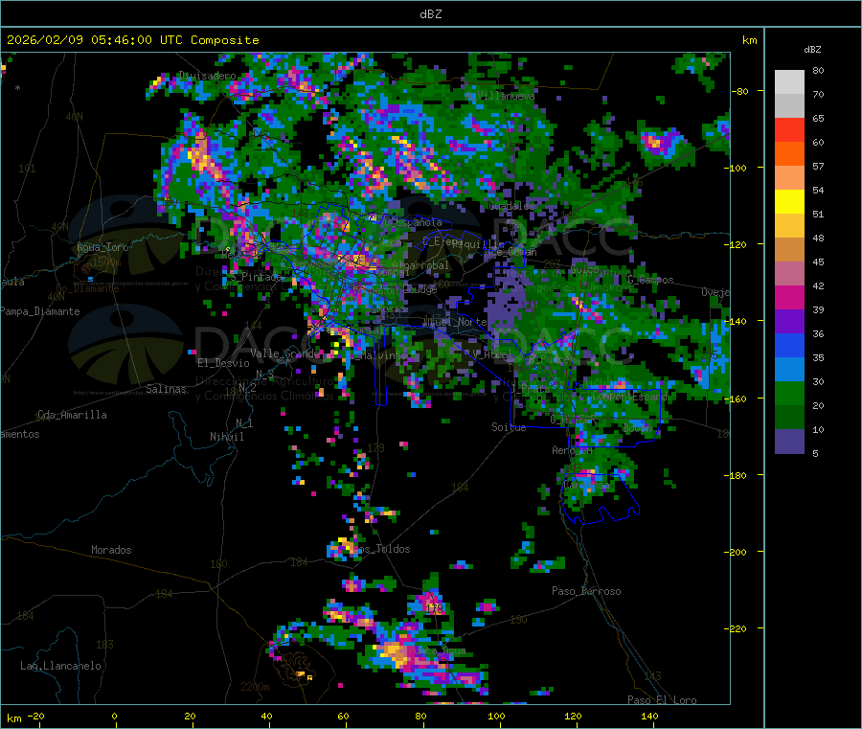Click the 'Nihuil' place label
The image size is (862, 729).
(x=226, y=437)
